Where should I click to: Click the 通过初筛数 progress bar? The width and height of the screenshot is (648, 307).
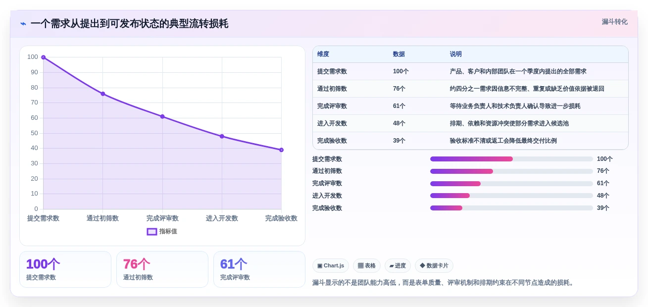pos(511,171)
